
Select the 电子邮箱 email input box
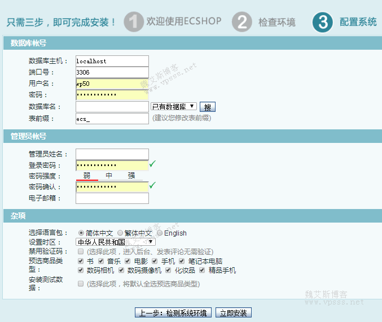point(112,198)
